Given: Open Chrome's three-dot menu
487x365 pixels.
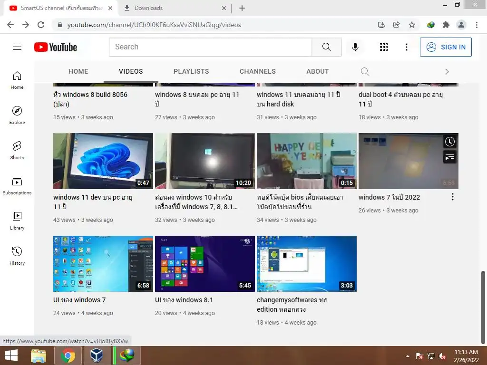Looking at the screenshot, I should coord(477,25).
